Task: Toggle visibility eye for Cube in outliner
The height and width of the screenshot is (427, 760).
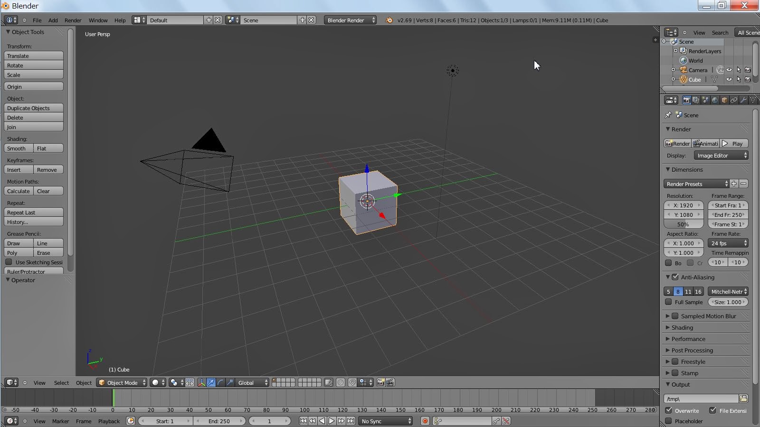Action: click(x=729, y=79)
